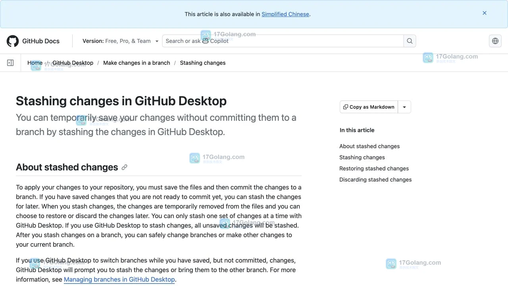
Task: Click the GitHub Octocat logo icon
Action: coord(13,41)
